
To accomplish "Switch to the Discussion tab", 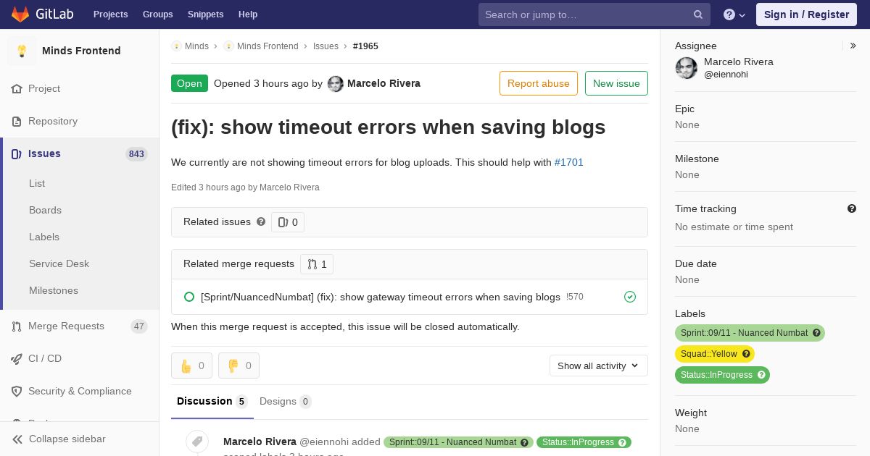I will click(212, 402).
